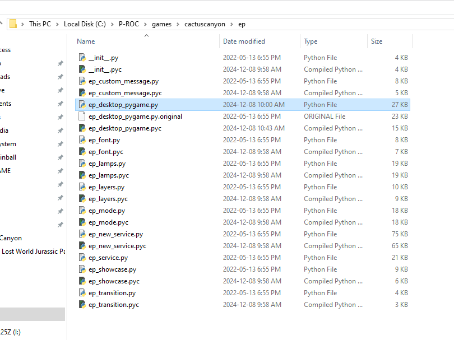The image size is (454, 340).
Task: Open Lost World Jurassic Park in the navigation pane
Action: pyautogui.click(x=33, y=251)
